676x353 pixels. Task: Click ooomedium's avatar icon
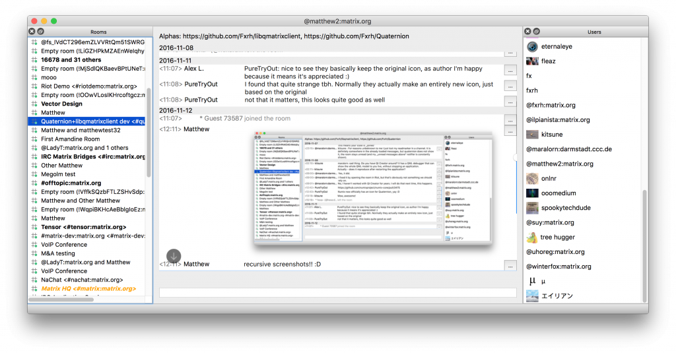point(532,193)
